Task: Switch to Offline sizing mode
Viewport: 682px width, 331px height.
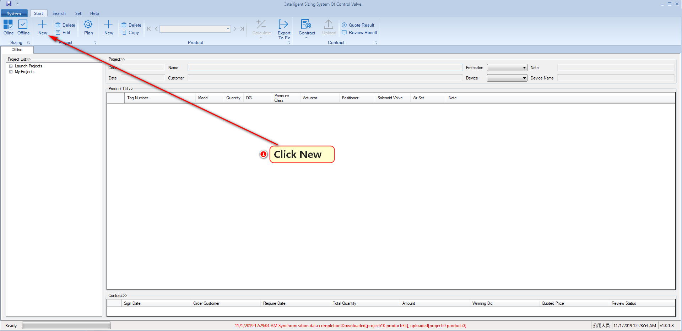Action: pyautogui.click(x=23, y=27)
